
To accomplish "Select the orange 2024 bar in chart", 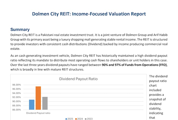I will 38,98.
